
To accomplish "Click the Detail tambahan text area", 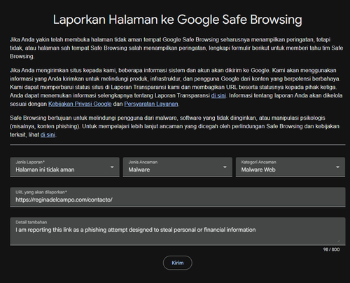I will pos(178,231).
